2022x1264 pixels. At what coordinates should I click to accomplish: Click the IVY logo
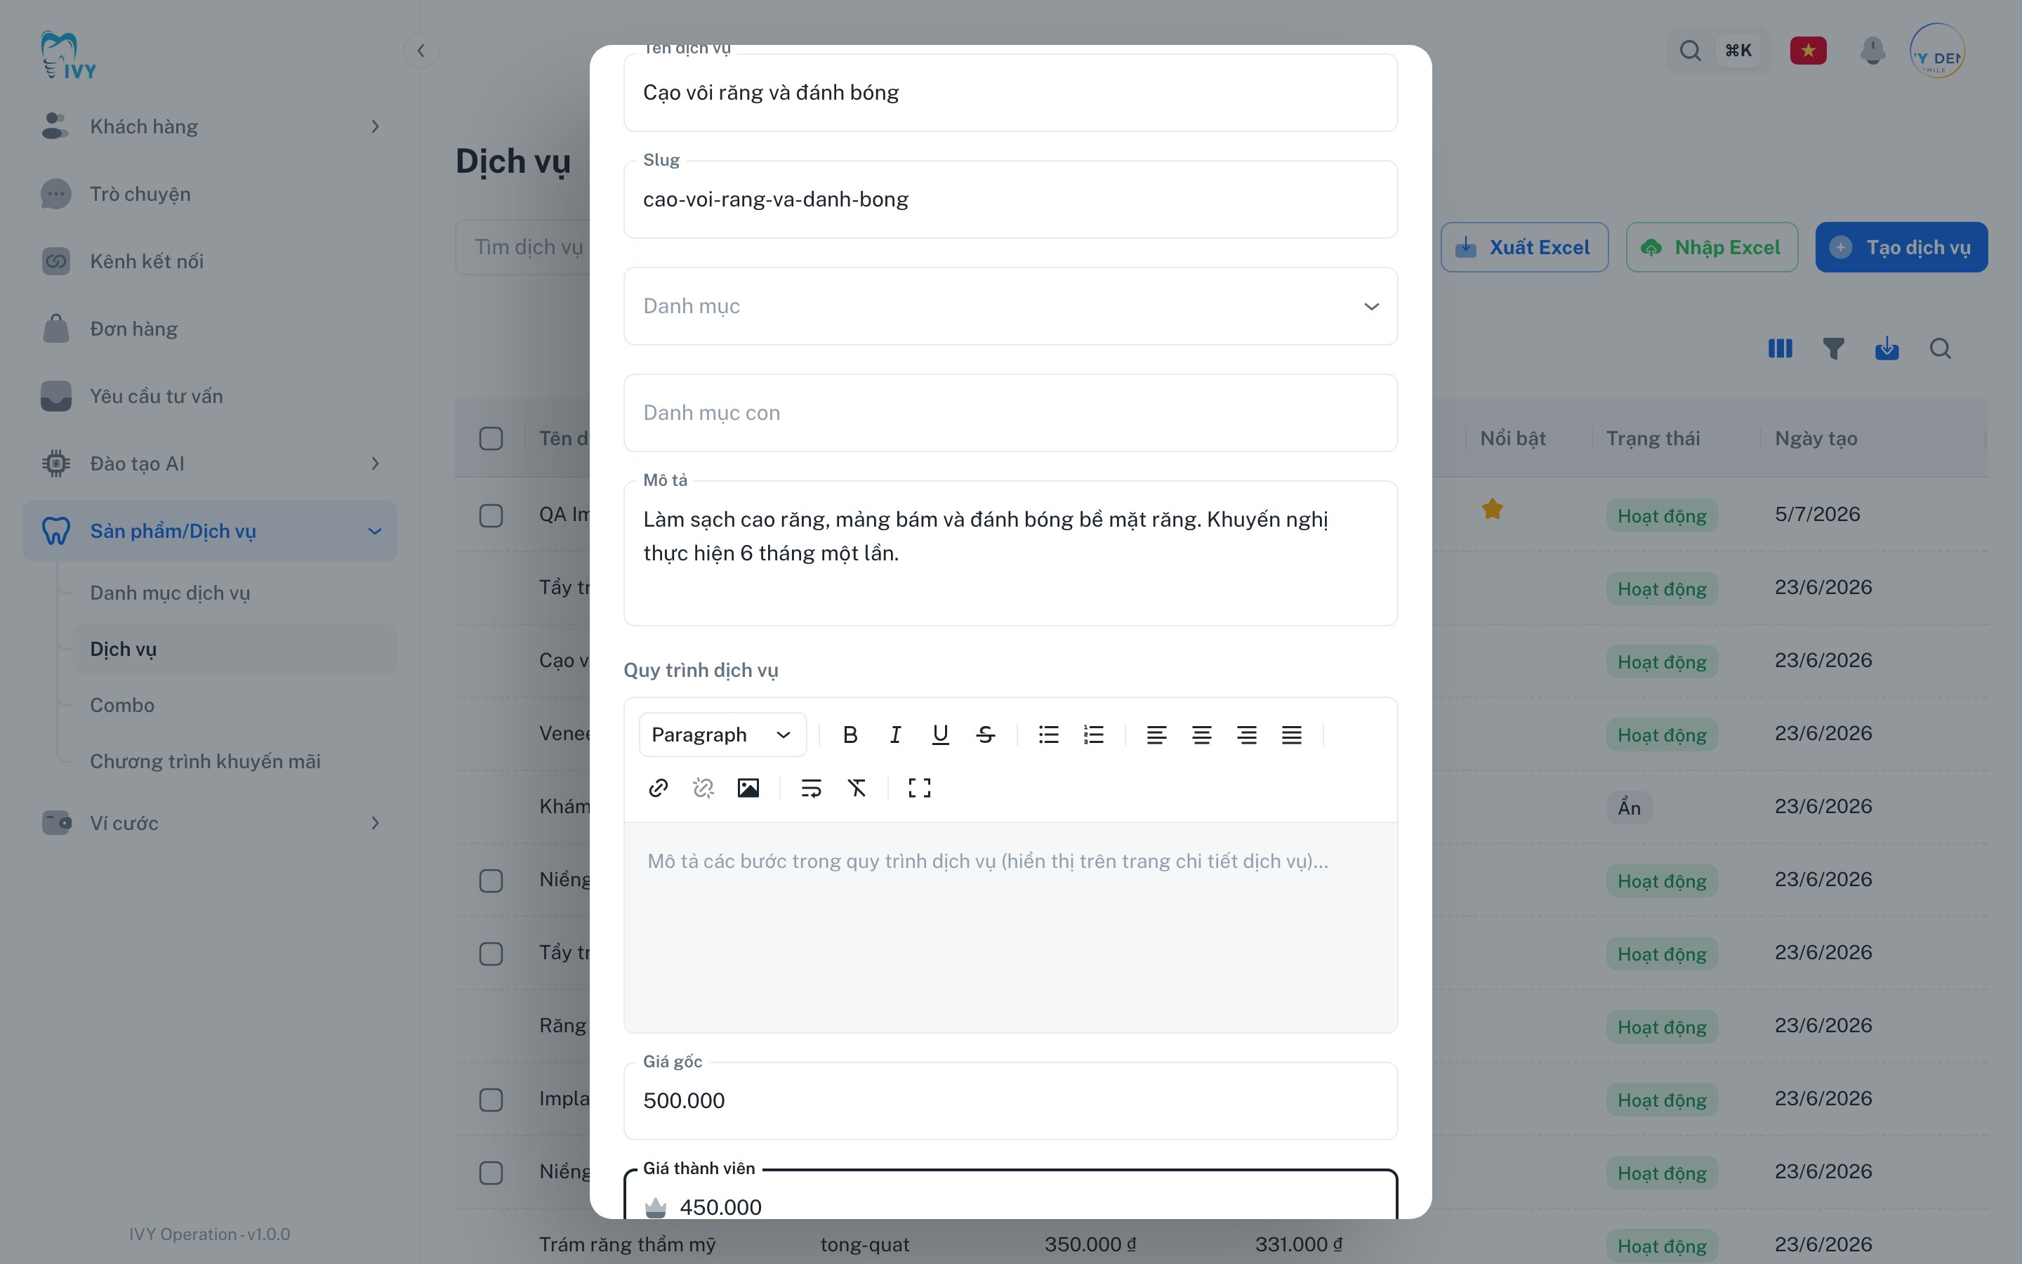pyautogui.click(x=67, y=55)
